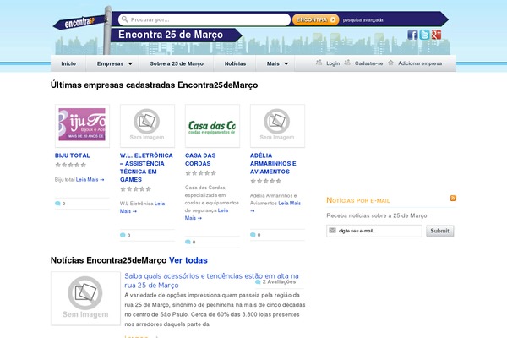This screenshot has width=507, height=338.
Task: Click the Login link
Action: [x=333, y=63]
